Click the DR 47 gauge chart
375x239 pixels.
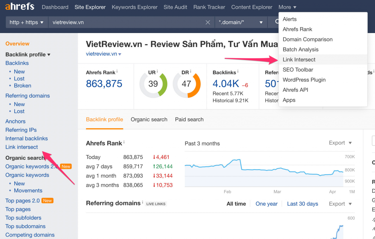click(186, 84)
